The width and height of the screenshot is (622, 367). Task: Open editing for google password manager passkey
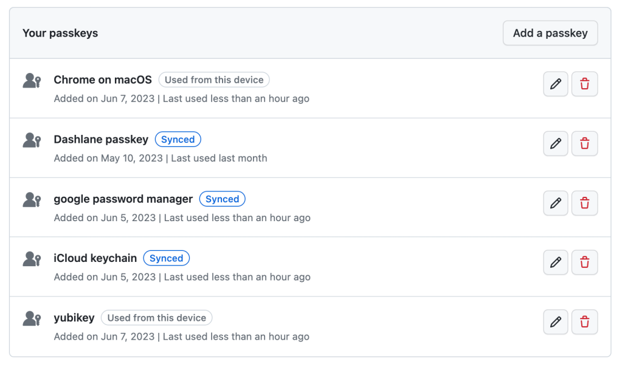pyautogui.click(x=555, y=203)
